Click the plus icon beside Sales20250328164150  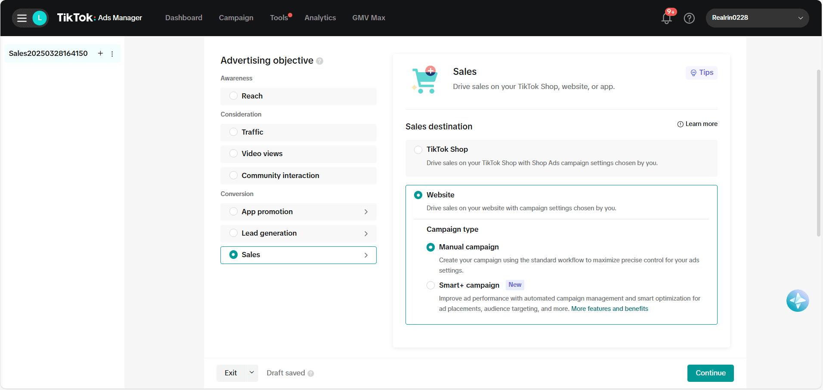click(x=100, y=53)
